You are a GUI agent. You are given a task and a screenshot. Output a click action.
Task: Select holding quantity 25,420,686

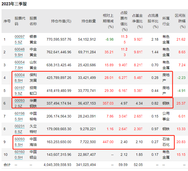pos(87,65)
